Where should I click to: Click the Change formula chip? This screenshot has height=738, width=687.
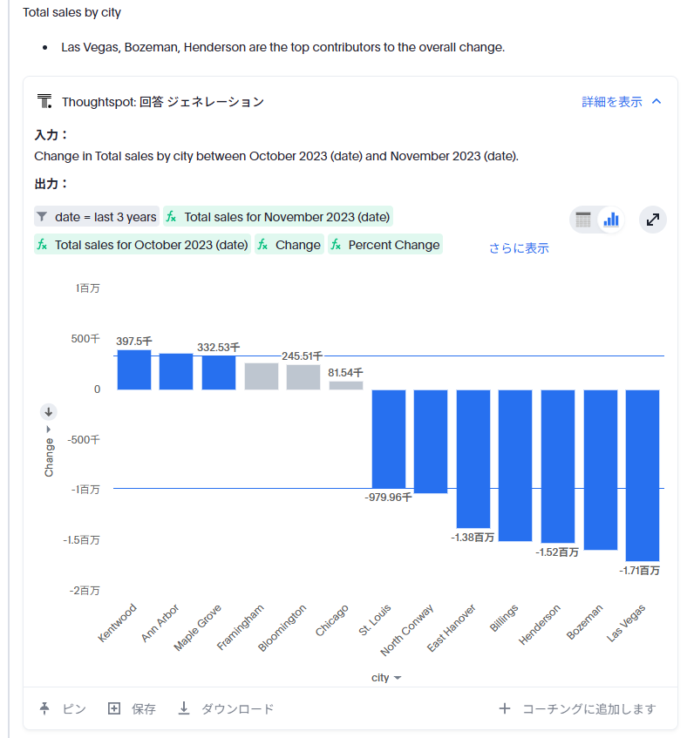tap(289, 245)
